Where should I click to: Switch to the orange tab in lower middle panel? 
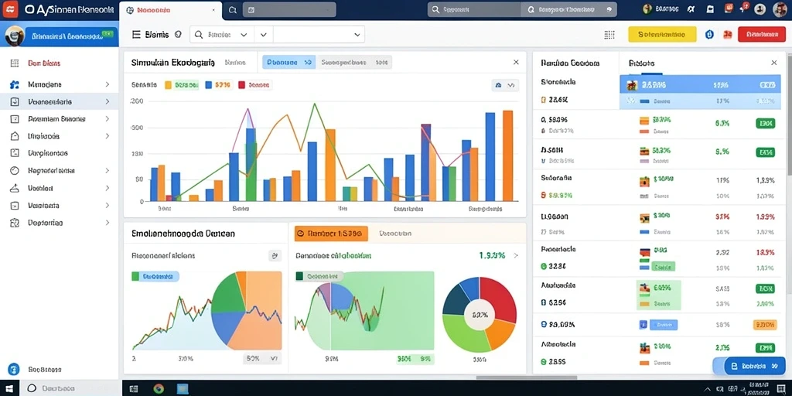331,234
